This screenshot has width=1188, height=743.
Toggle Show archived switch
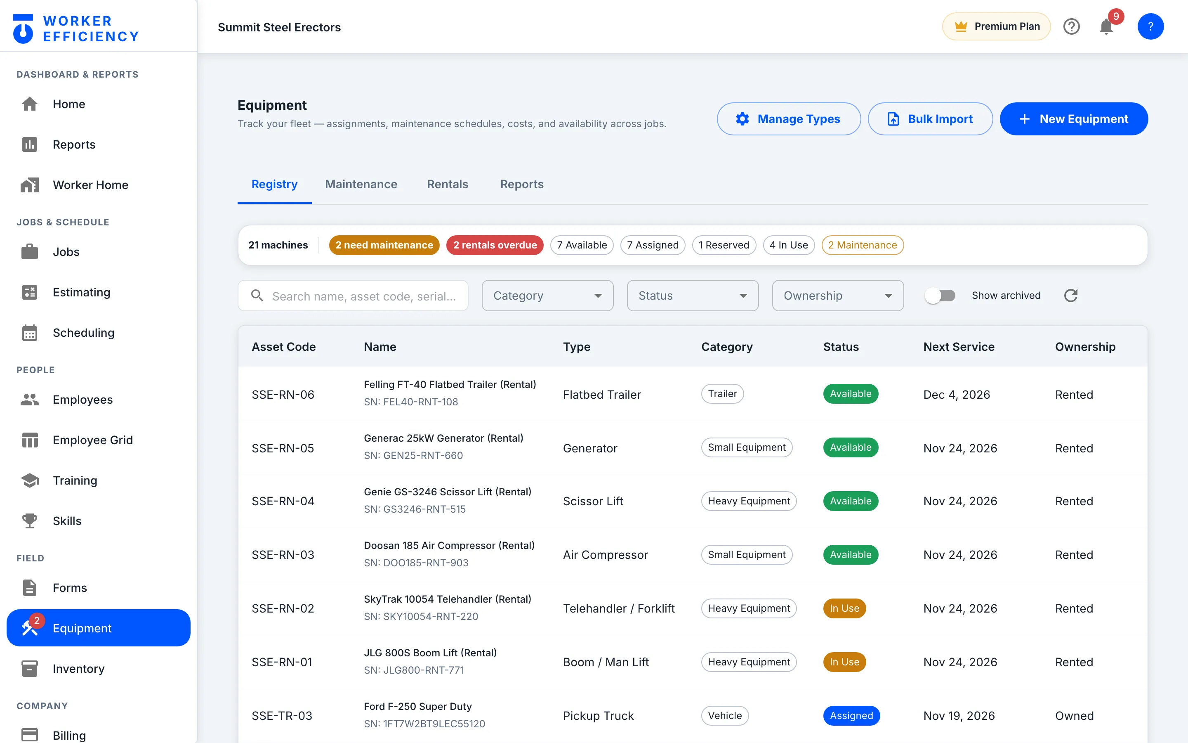(940, 295)
